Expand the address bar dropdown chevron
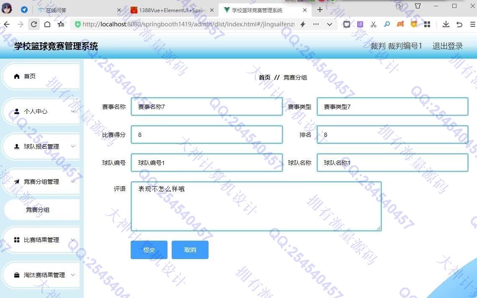The image size is (477, 298). (330, 24)
